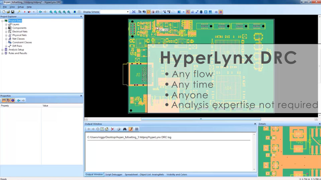This screenshot has height=180, width=321.
Task: Toggle the highlighted pencil icon in Output Window
Action: click(x=131, y=129)
